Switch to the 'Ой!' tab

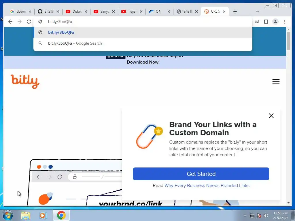coord(157,12)
